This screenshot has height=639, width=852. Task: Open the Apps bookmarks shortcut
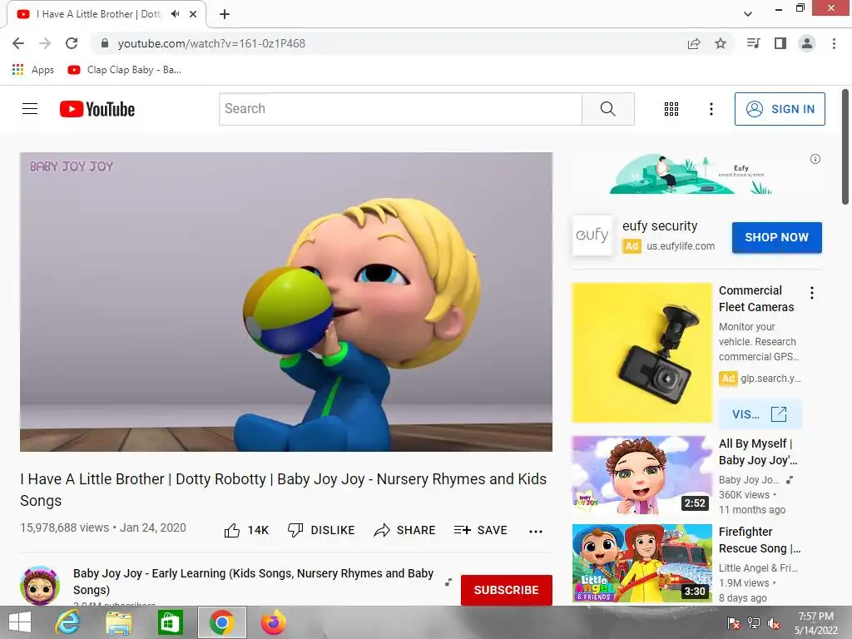click(32, 70)
